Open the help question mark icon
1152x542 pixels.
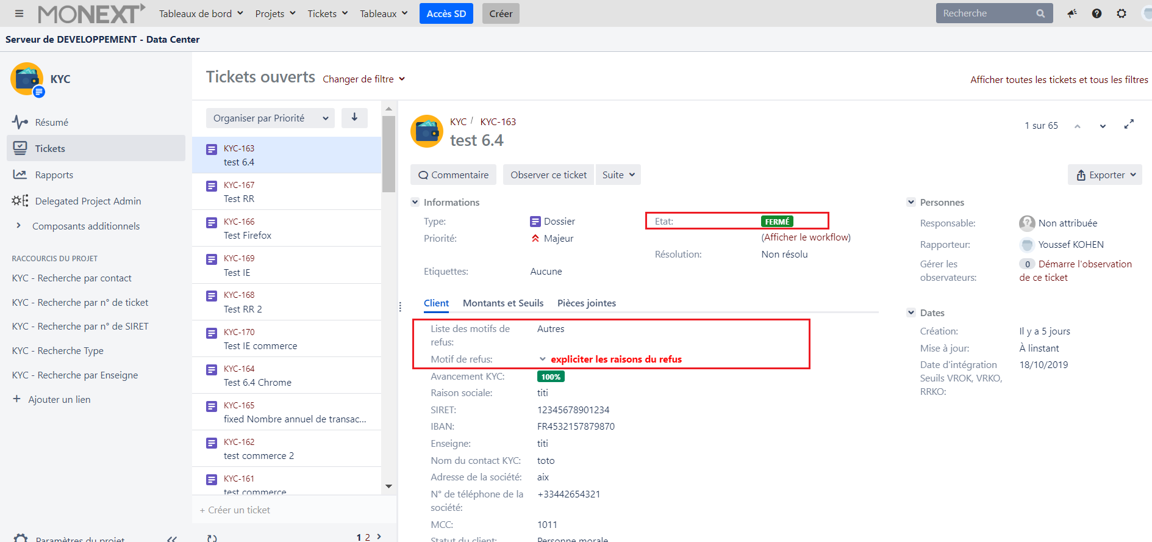(1097, 13)
